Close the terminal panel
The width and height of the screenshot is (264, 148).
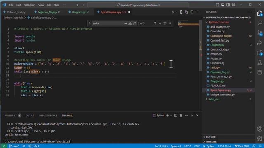click(x=197, y=116)
